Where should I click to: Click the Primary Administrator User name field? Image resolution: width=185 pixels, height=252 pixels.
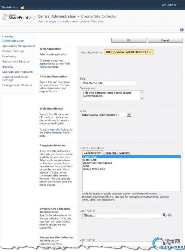(x=122, y=215)
